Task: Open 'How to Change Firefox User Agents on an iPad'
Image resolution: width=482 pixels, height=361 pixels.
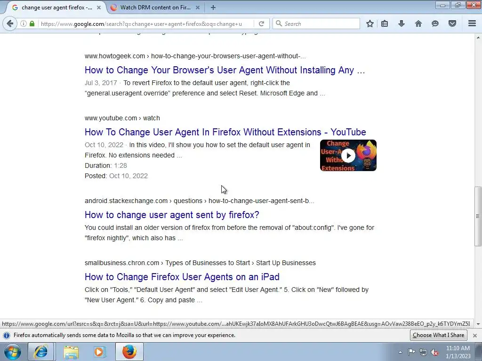Action: pyautogui.click(x=182, y=277)
